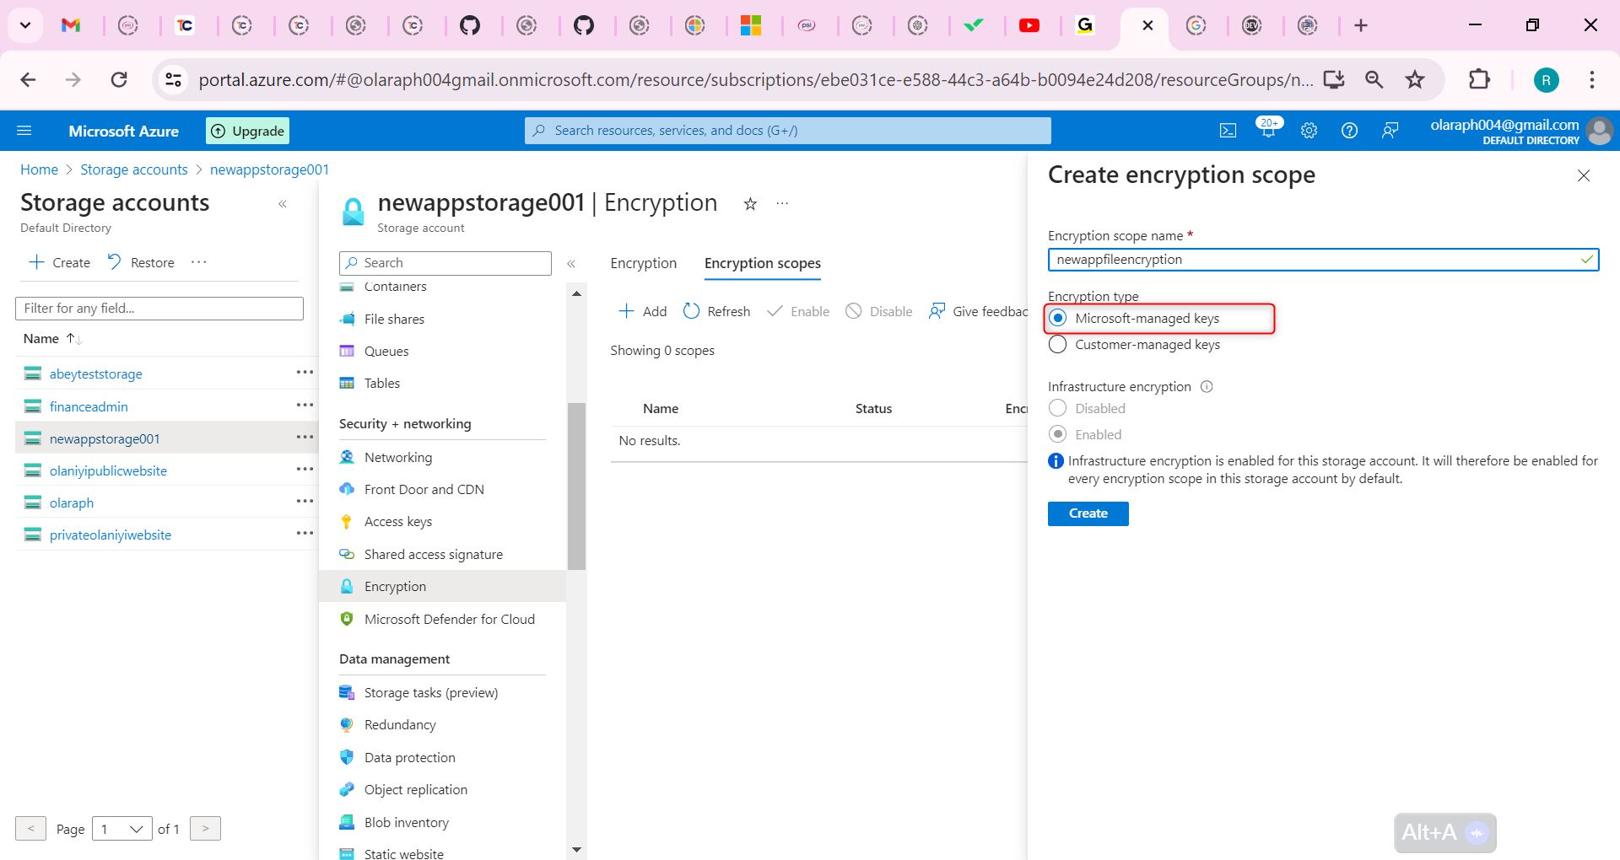Add a new encryption scope
Screen dimensions: 1620x860
tap(642, 311)
